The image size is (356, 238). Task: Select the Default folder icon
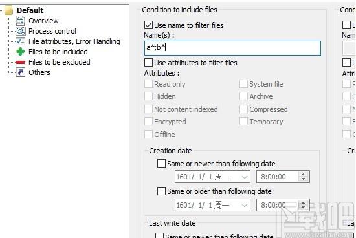pos(9,10)
